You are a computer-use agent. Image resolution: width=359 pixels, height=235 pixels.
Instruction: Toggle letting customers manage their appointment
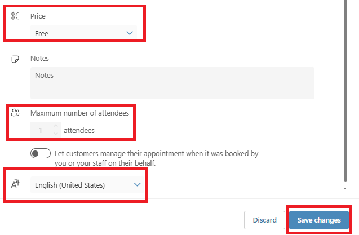point(41,153)
